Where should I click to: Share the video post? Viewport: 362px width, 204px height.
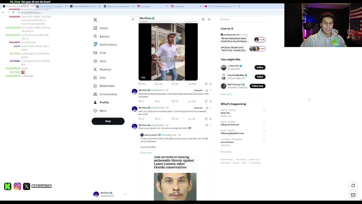pos(210,84)
